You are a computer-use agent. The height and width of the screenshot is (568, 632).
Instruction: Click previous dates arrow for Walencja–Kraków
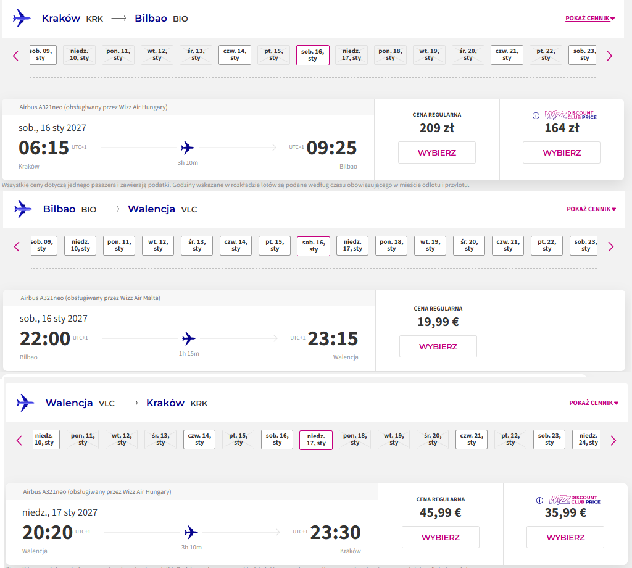[x=19, y=441]
